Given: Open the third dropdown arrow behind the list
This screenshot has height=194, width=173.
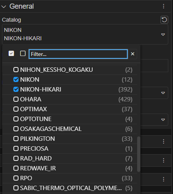Looking at the screenshot, I should coord(163,120).
